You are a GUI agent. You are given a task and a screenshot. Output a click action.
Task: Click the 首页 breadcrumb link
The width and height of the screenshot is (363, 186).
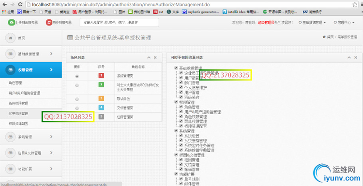click(331, 37)
